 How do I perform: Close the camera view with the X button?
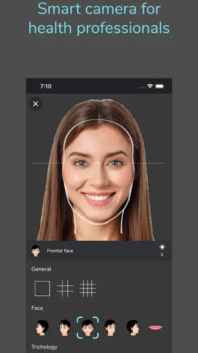36,104
